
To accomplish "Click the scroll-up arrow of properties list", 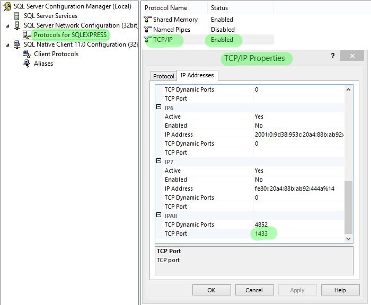I will pyautogui.click(x=348, y=90).
